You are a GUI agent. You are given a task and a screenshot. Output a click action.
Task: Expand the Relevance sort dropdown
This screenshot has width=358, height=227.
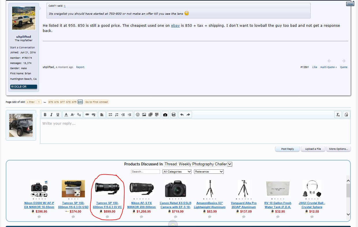tap(209, 171)
